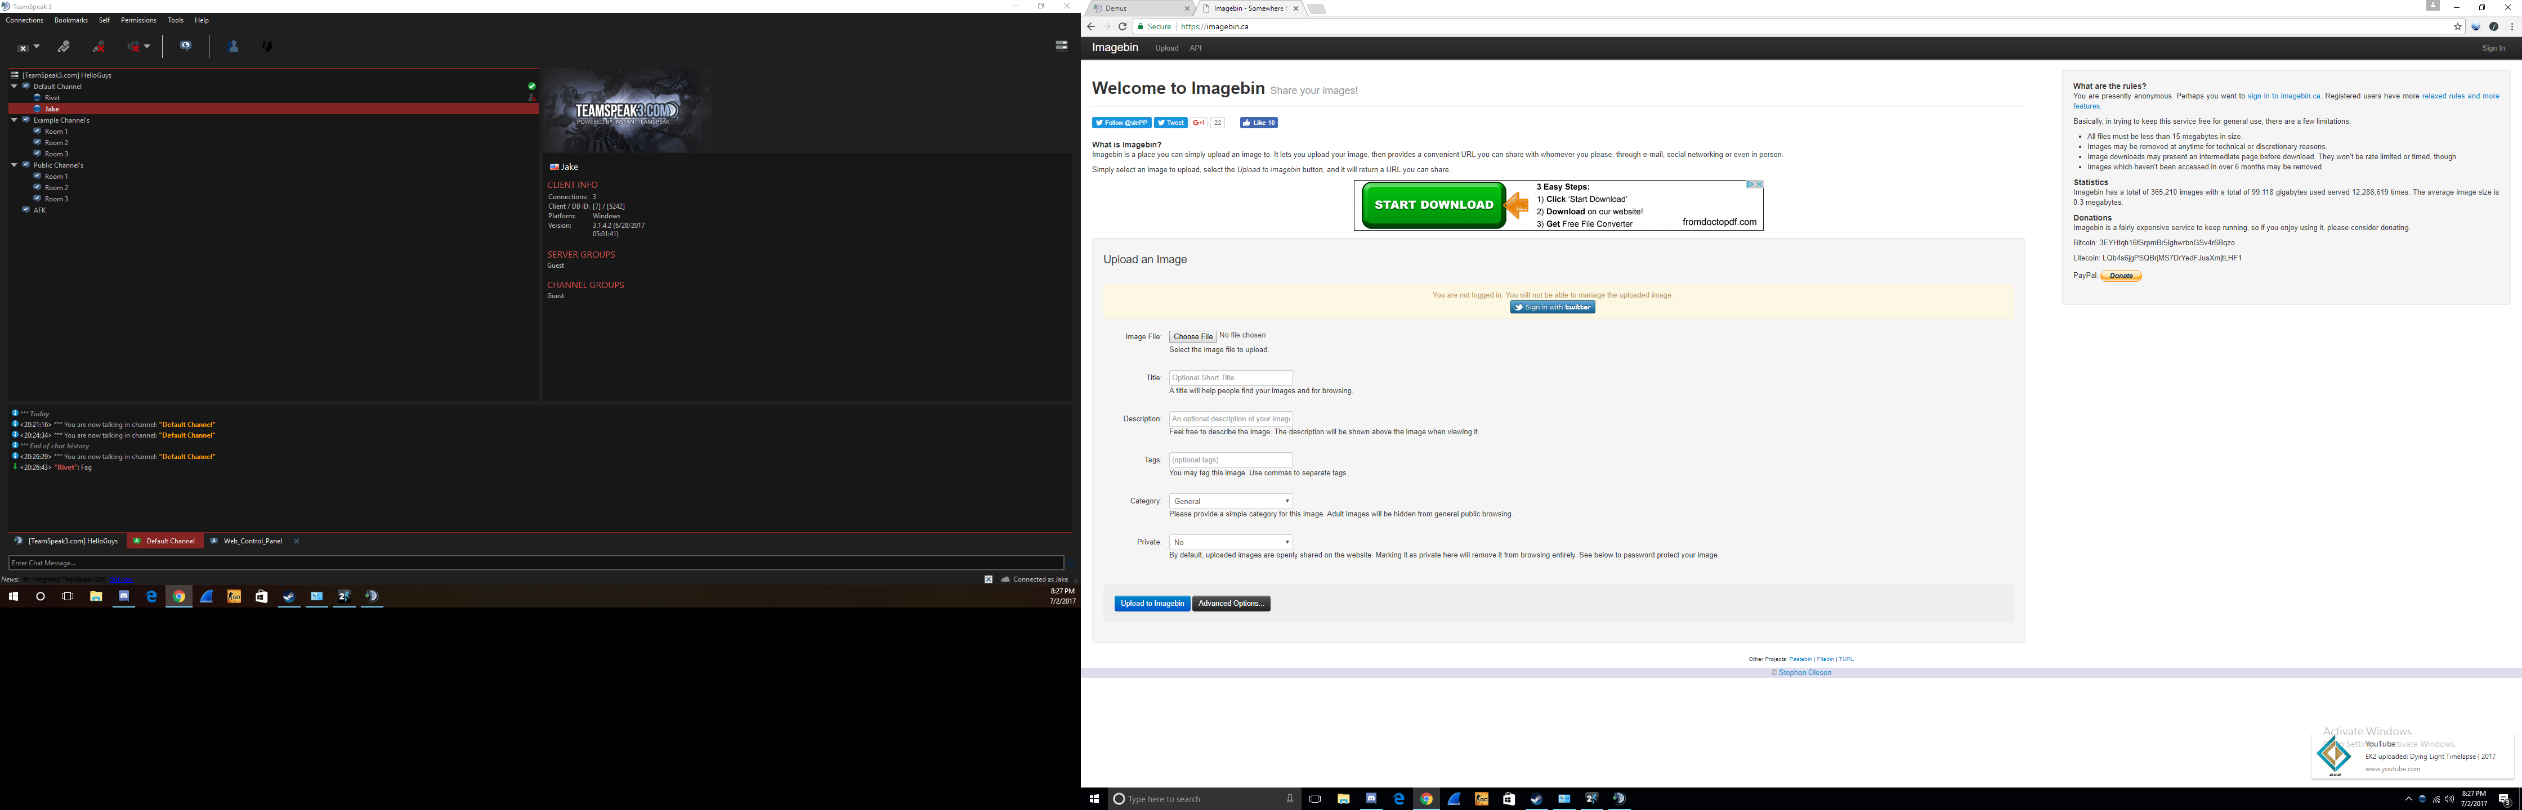Open the Category General dropdown
Screen dimensions: 2522x810
(x=1231, y=501)
